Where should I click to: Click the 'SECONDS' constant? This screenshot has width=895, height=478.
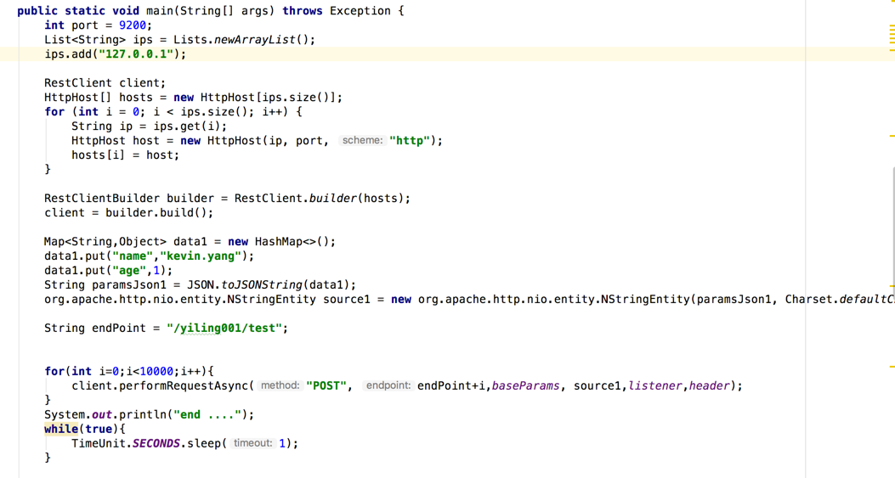[x=156, y=443]
